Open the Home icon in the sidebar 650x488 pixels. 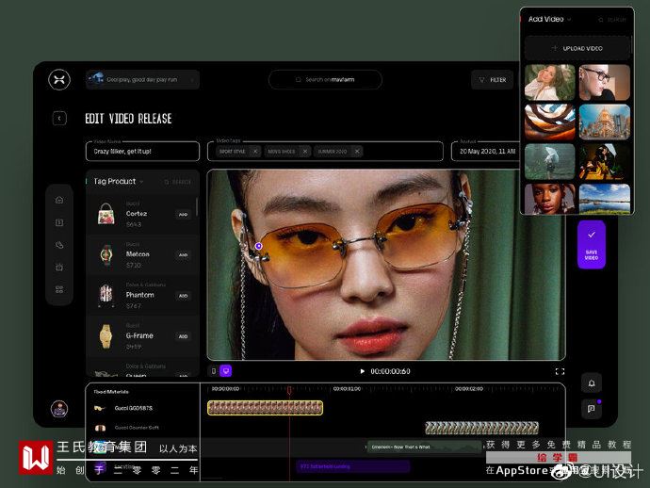[59, 201]
